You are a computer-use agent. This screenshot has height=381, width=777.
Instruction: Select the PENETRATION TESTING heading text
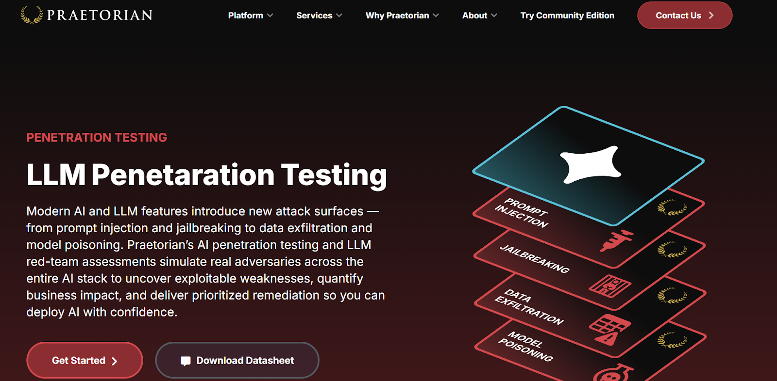[x=97, y=138]
